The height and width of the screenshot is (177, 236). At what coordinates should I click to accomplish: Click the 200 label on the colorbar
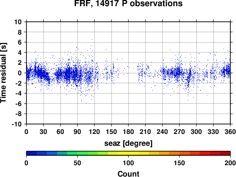[230, 163]
